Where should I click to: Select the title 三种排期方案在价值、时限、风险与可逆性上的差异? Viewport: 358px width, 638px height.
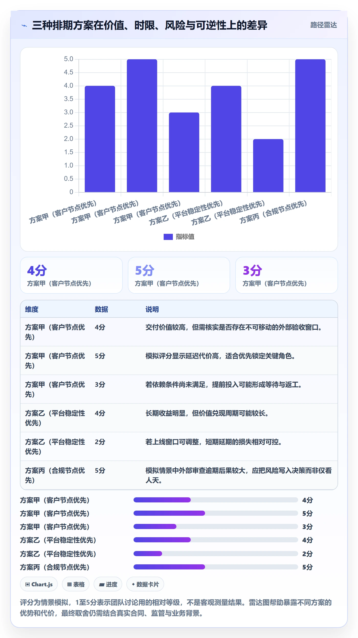pyautogui.click(x=150, y=25)
